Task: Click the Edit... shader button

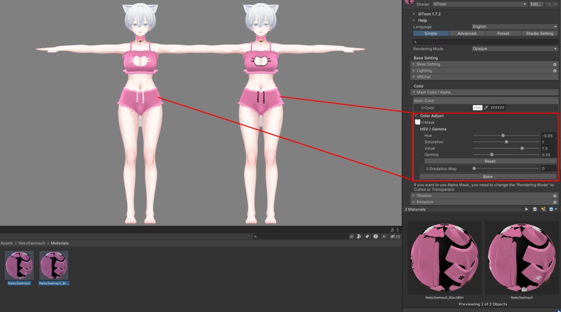Action: pos(536,4)
